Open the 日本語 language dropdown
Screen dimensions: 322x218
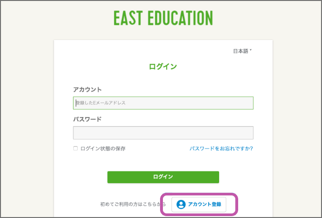coord(242,51)
